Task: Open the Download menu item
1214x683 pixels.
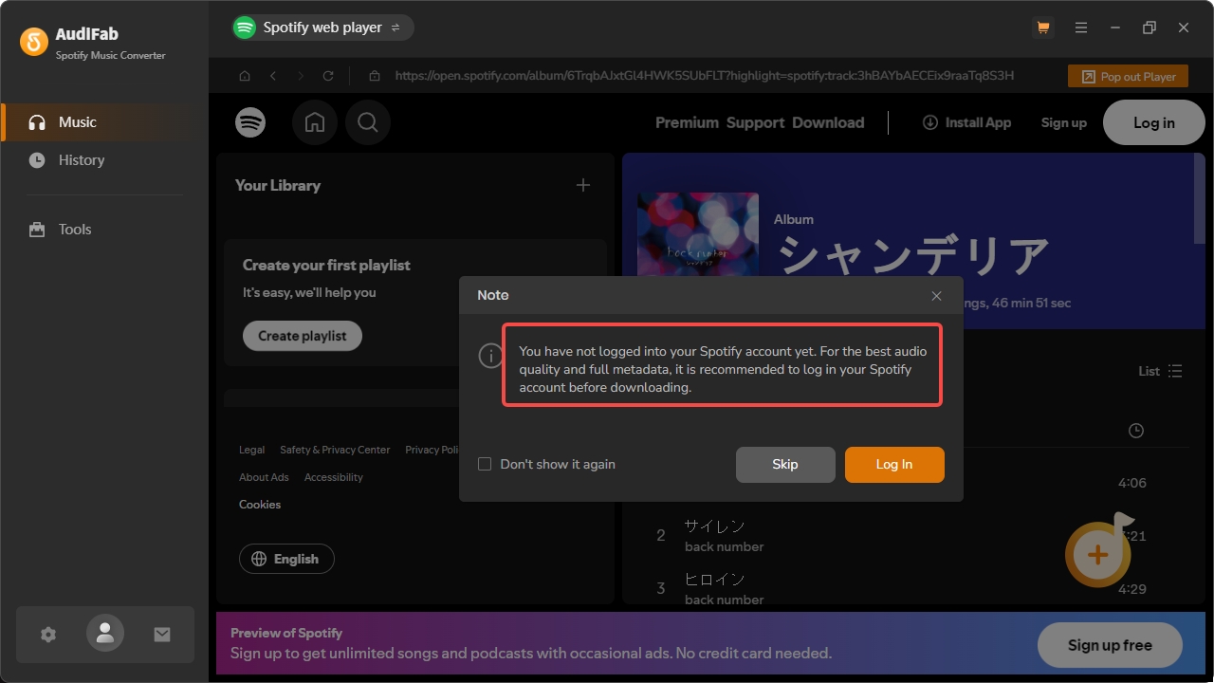Action: 828,121
